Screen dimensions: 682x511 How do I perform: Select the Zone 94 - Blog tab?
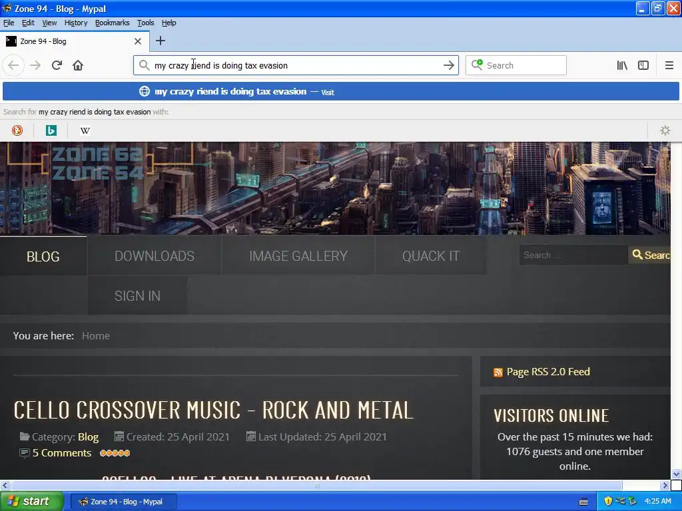click(75, 41)
